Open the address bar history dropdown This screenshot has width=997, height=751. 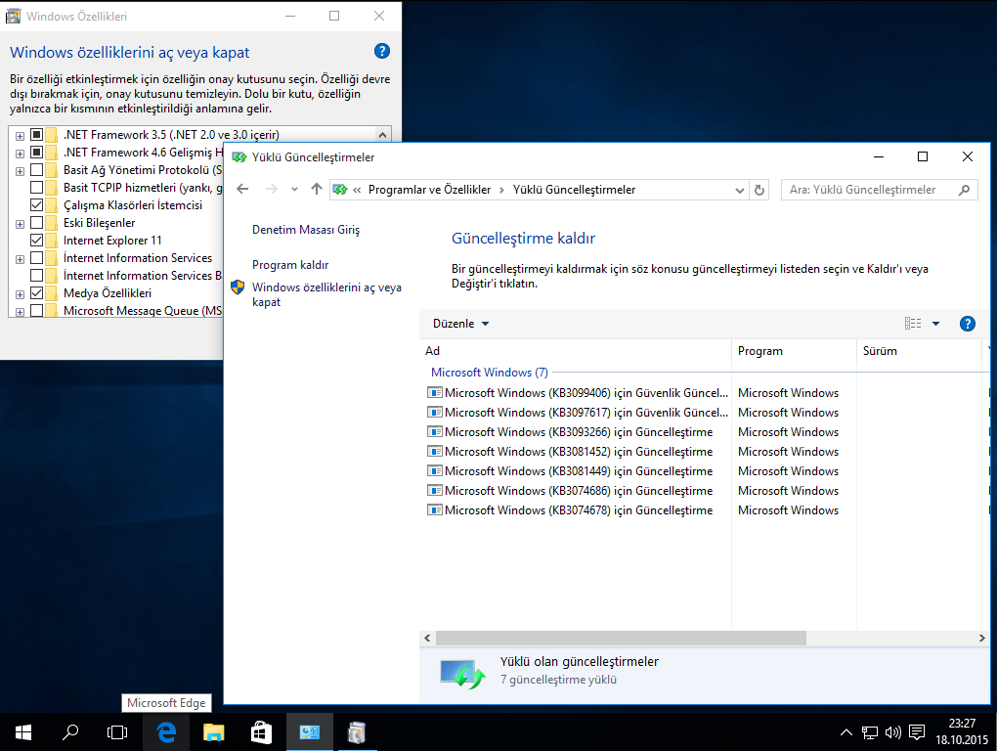(x=740, y=190)
